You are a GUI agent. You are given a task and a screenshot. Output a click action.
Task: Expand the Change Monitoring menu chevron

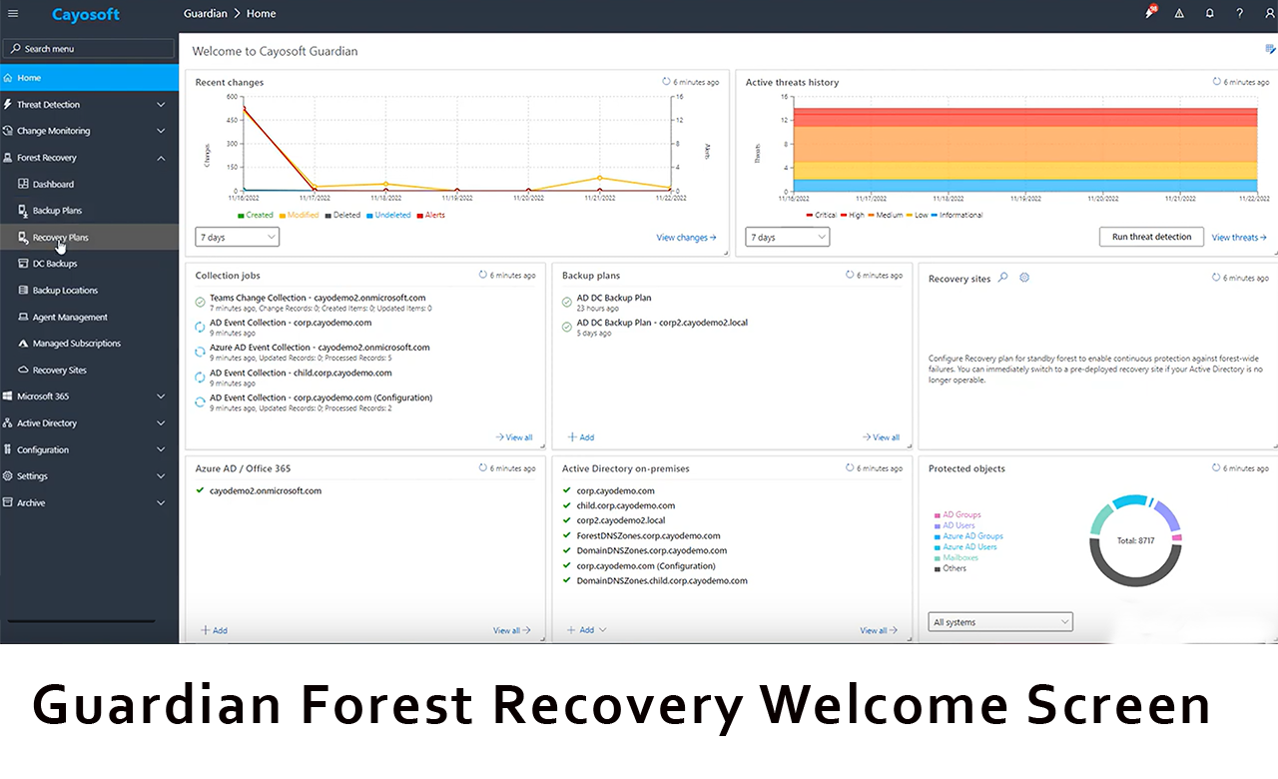point(162,131)
